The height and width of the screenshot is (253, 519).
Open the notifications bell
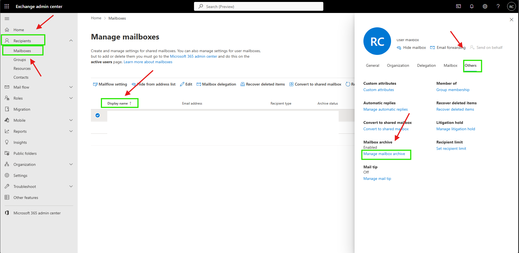point(472,6)
